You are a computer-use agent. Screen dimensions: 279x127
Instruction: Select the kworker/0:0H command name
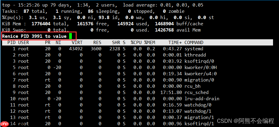pos(201,68)
